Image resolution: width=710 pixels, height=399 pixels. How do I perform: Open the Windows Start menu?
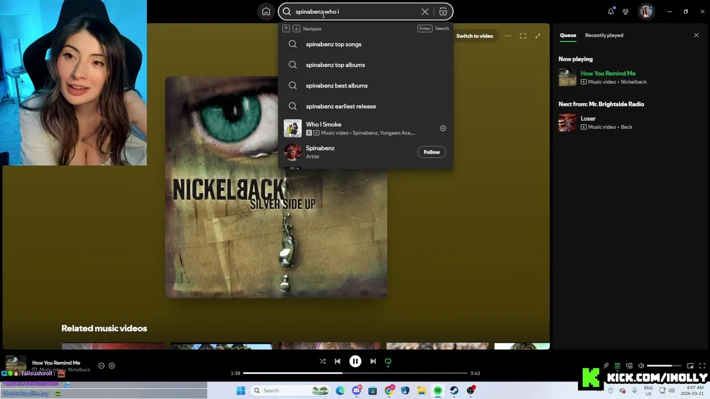[241, 391]
